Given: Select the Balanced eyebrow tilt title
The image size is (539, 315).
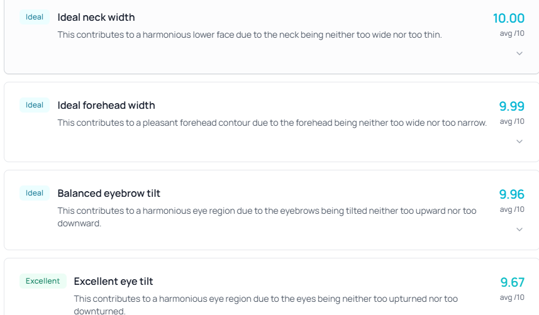Looking at the screenshot, I should pyautogui.click(x=109, y=194).
